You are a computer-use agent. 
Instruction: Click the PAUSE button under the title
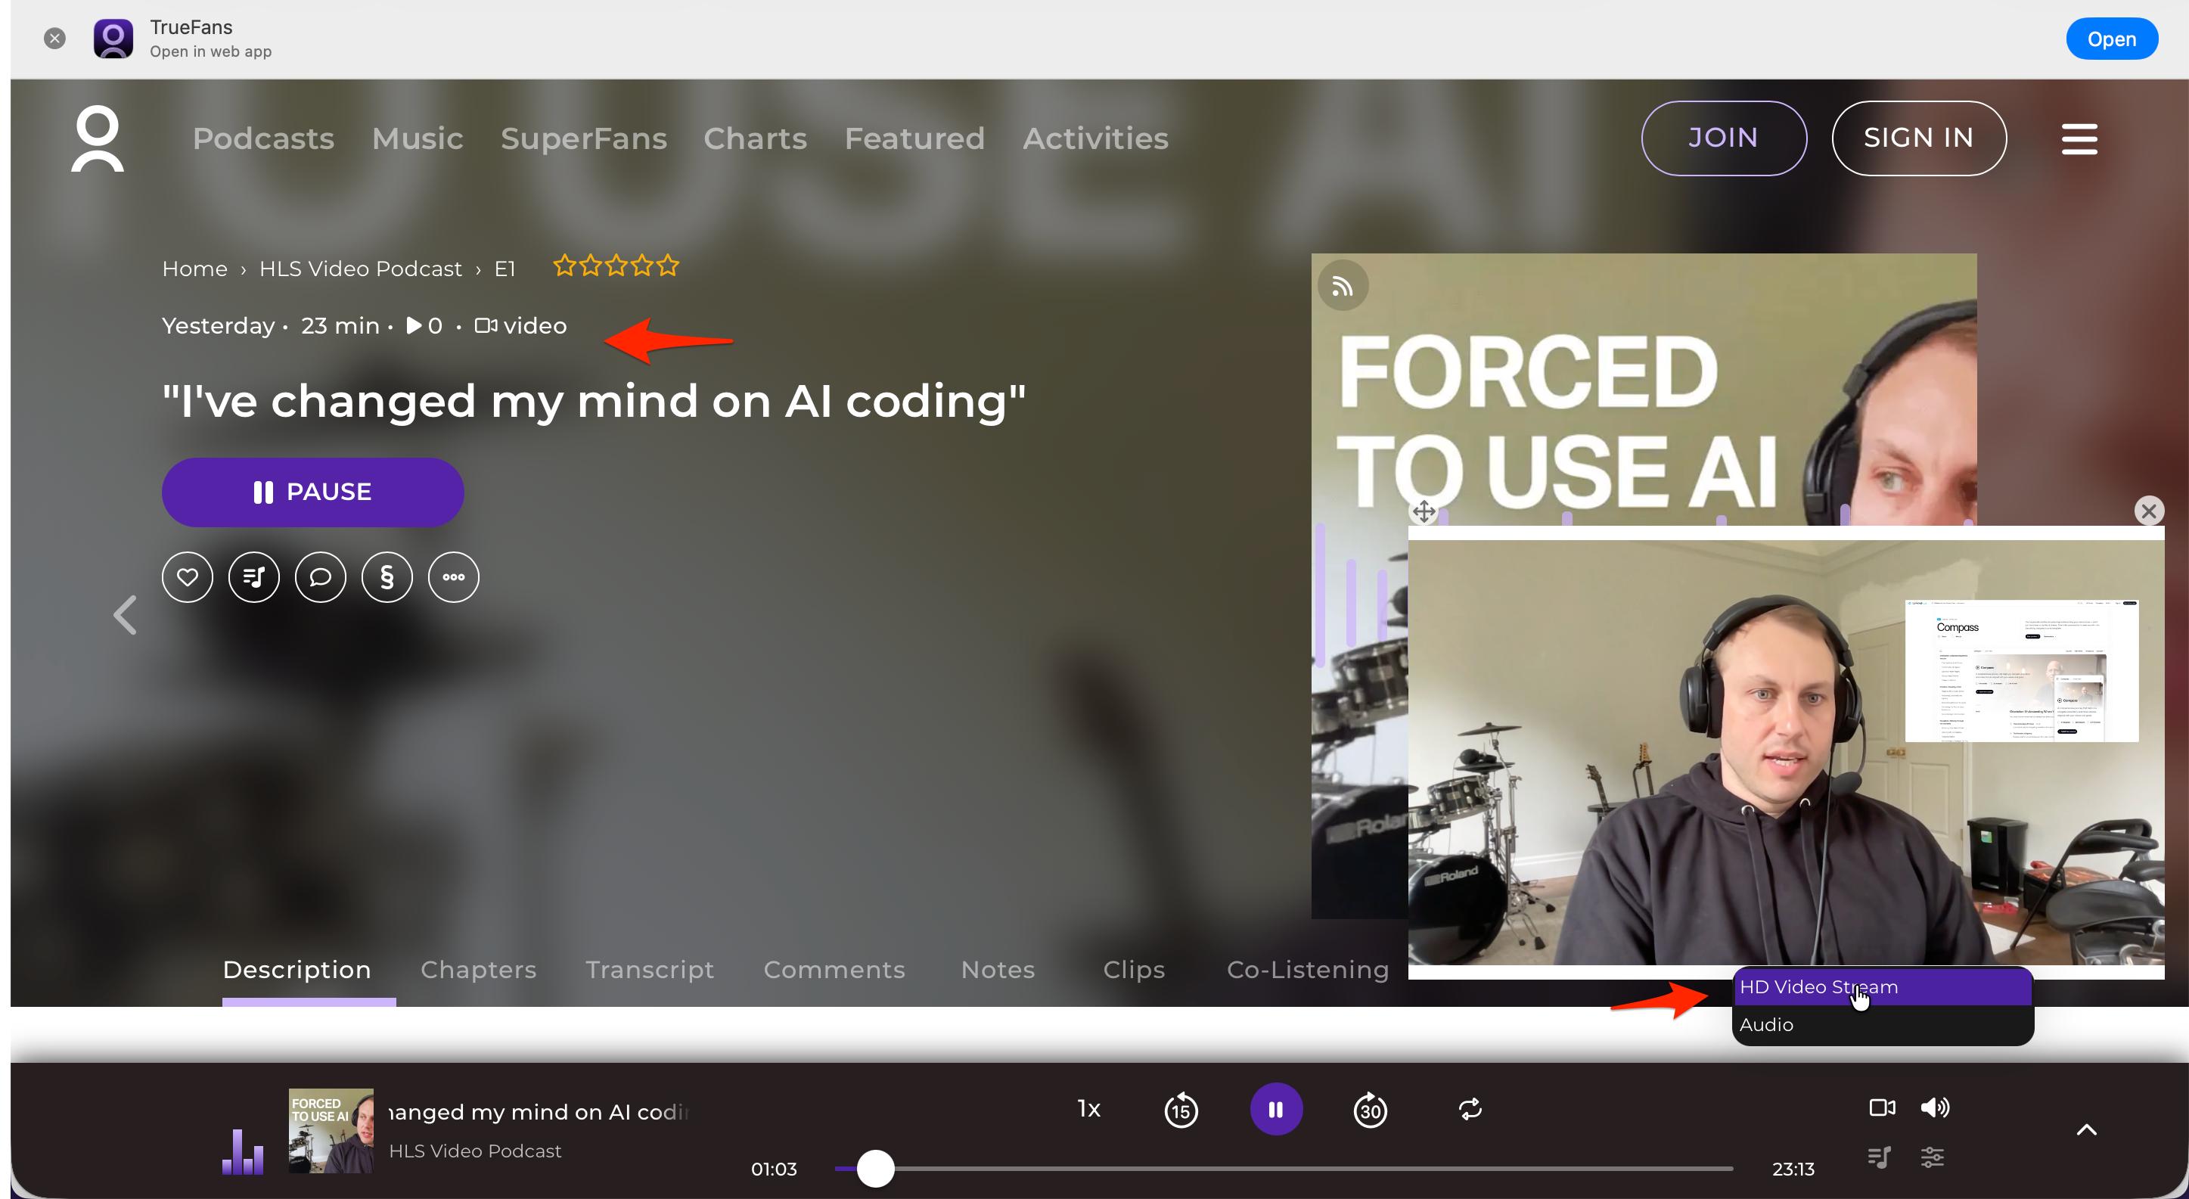(312, 492)
